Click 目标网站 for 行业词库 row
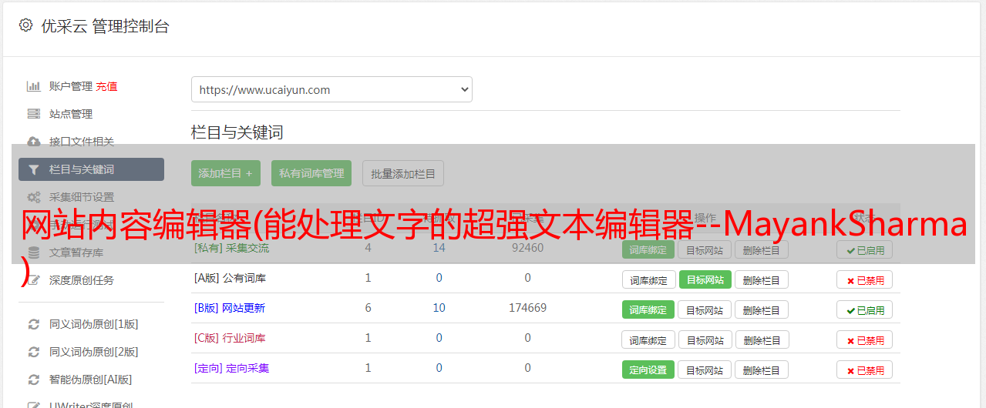This screenshot has width=986, height=408. 705,339
